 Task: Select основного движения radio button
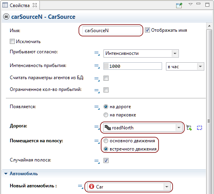point(106,141)
